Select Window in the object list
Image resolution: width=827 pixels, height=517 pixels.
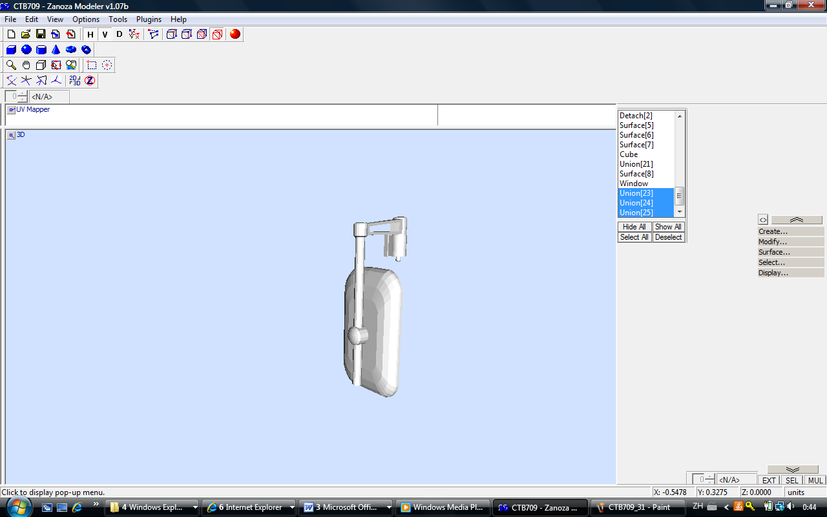(x=646, y=184)
